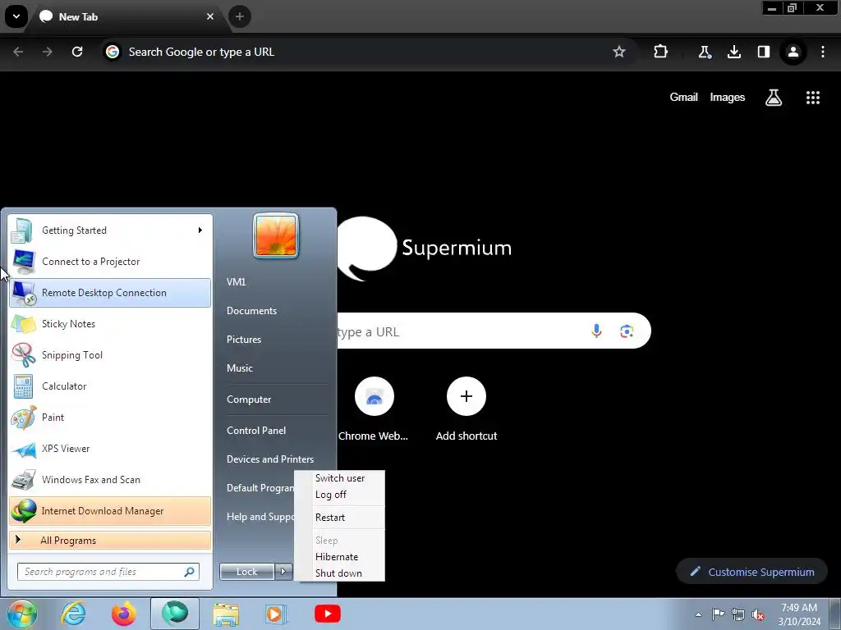Select Hibernate in the power menu
This screenshot has height=630, width=841.
point(336,557)
